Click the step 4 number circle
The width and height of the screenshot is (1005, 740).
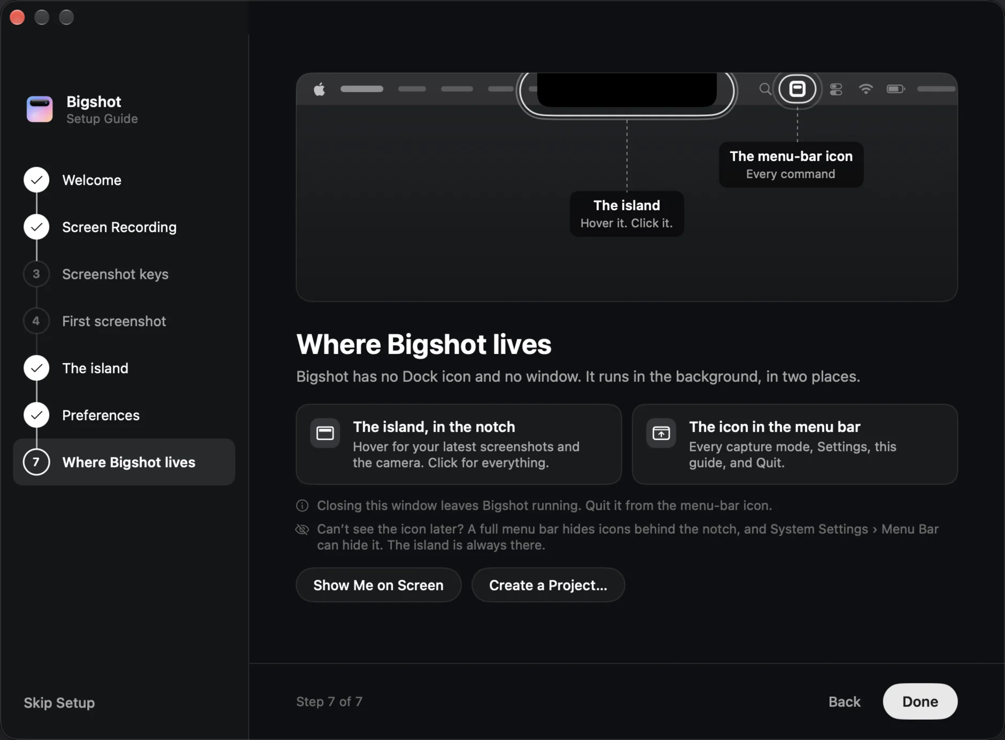coord(36,321)
